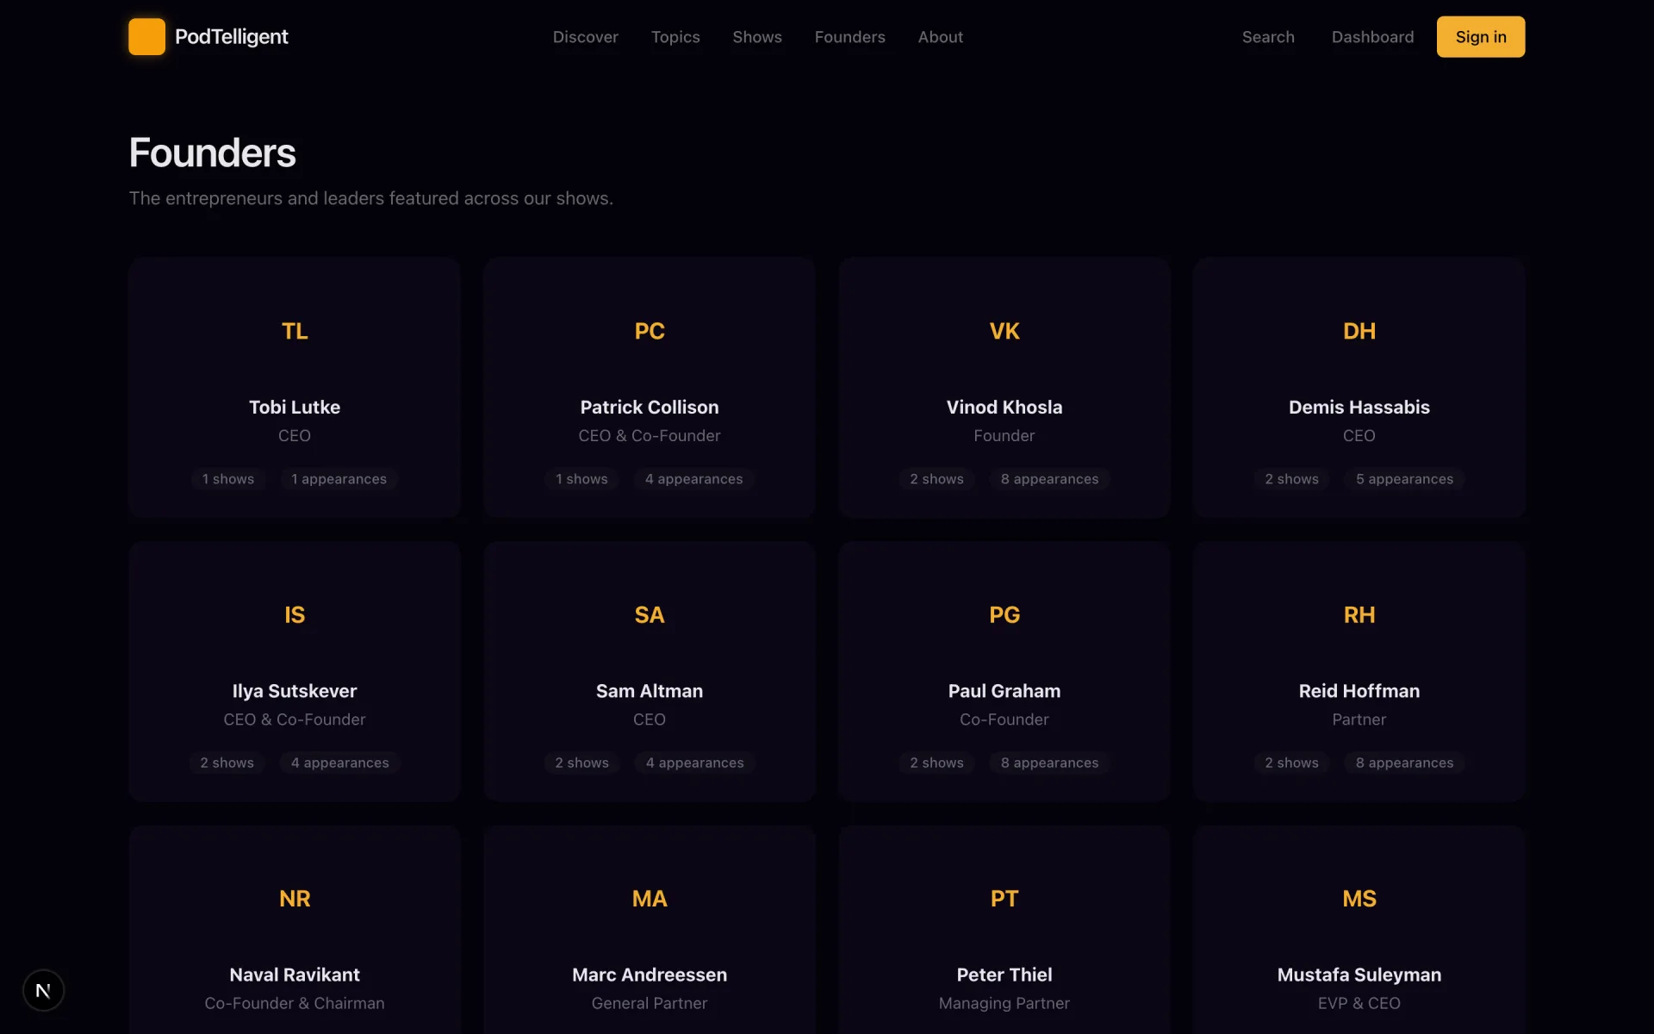
Task: Click Vinod Khosla's "8 appearances" badge
Action: (1049, 479)
